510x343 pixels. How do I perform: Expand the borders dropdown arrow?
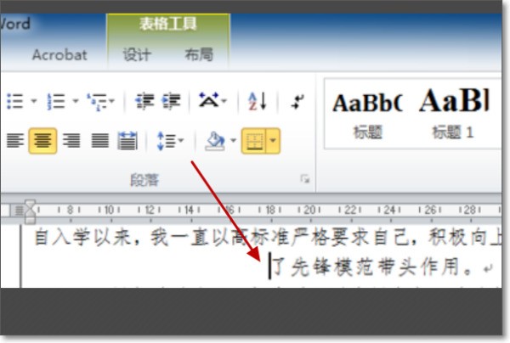coord(273,141)
